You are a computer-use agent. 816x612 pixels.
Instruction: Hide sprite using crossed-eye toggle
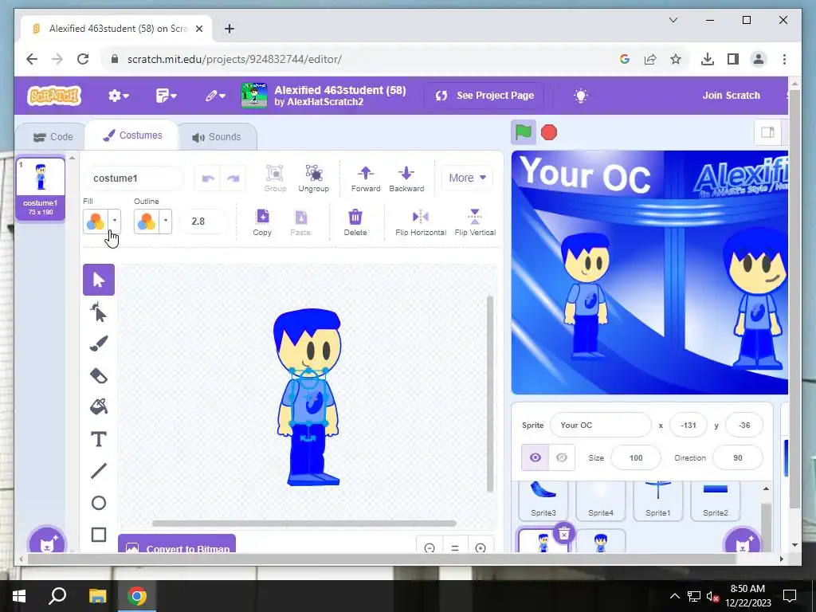(x=562, y=457)
